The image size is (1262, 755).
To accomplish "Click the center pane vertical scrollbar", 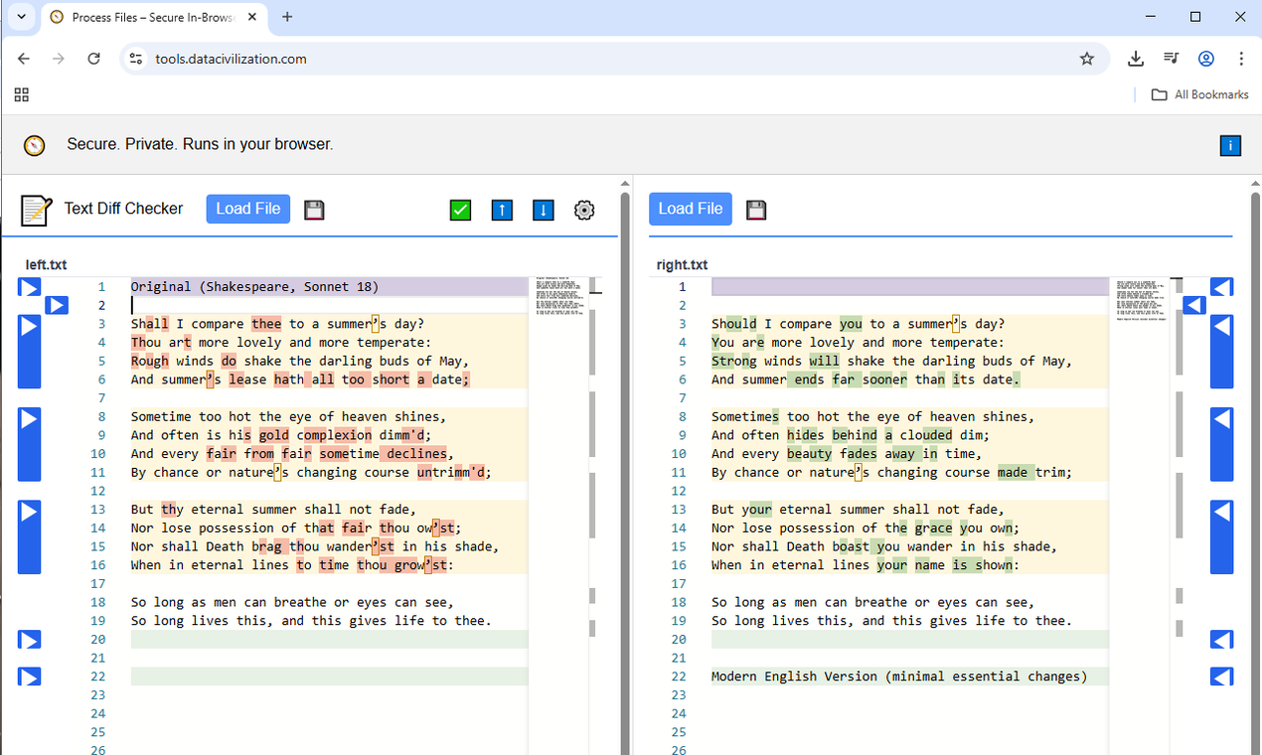I will (x=625, y=467).
